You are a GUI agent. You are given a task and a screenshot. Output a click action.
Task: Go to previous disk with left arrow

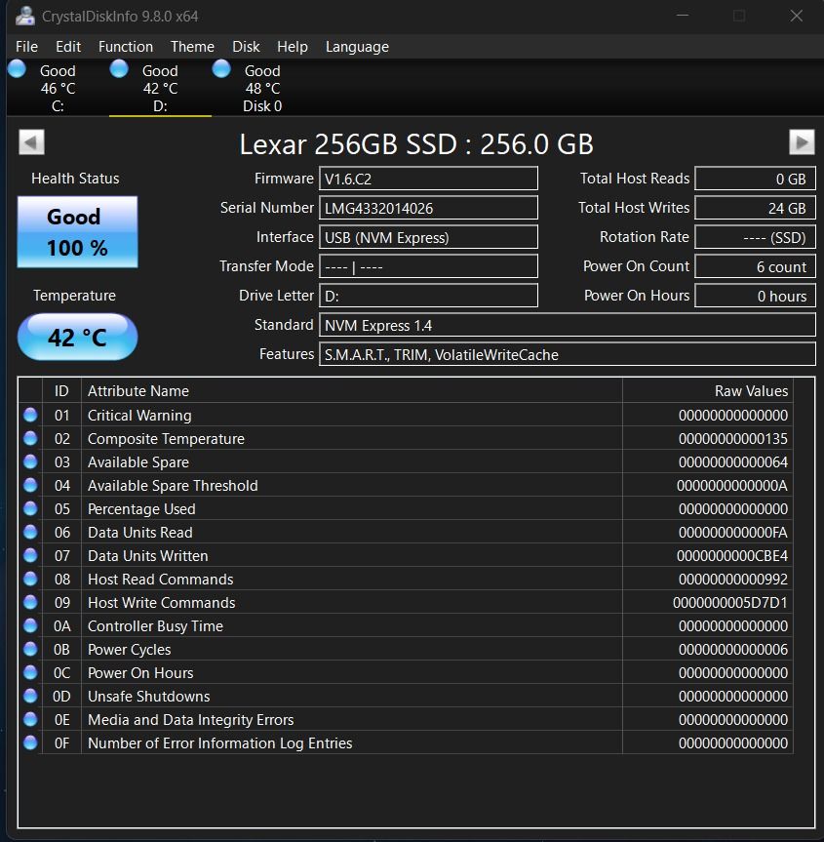point(31,142)
